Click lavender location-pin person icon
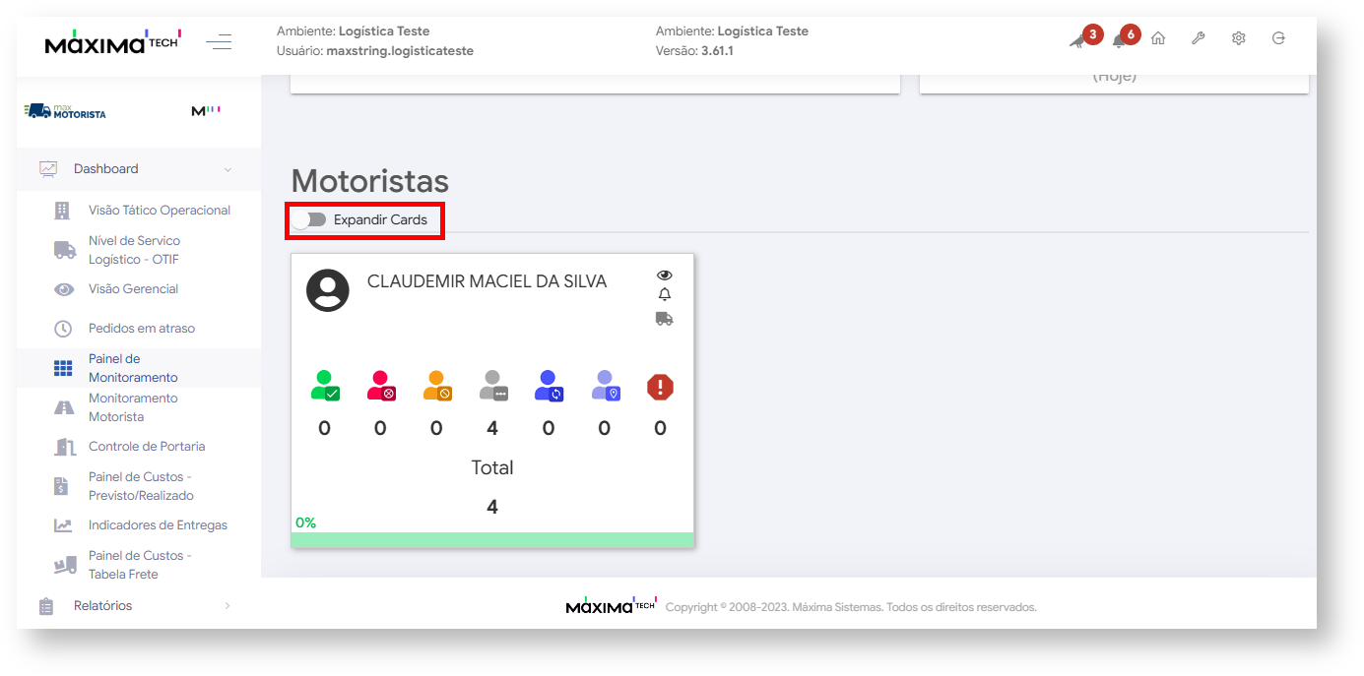The height and width of the screenshot is (676, 1364). click(606, 386)
